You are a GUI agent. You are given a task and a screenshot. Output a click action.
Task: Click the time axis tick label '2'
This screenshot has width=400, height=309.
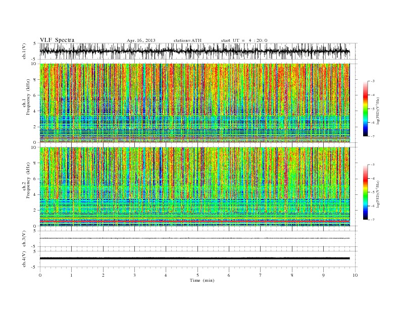103,275
